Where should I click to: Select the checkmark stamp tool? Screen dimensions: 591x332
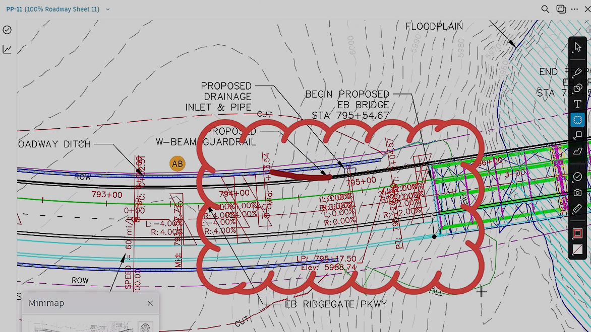coord(578,176)
